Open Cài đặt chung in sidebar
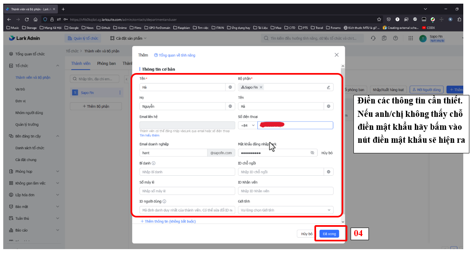The height and width of the screenshot is (256, 471). pyautogui.click(x=26, y=160)
